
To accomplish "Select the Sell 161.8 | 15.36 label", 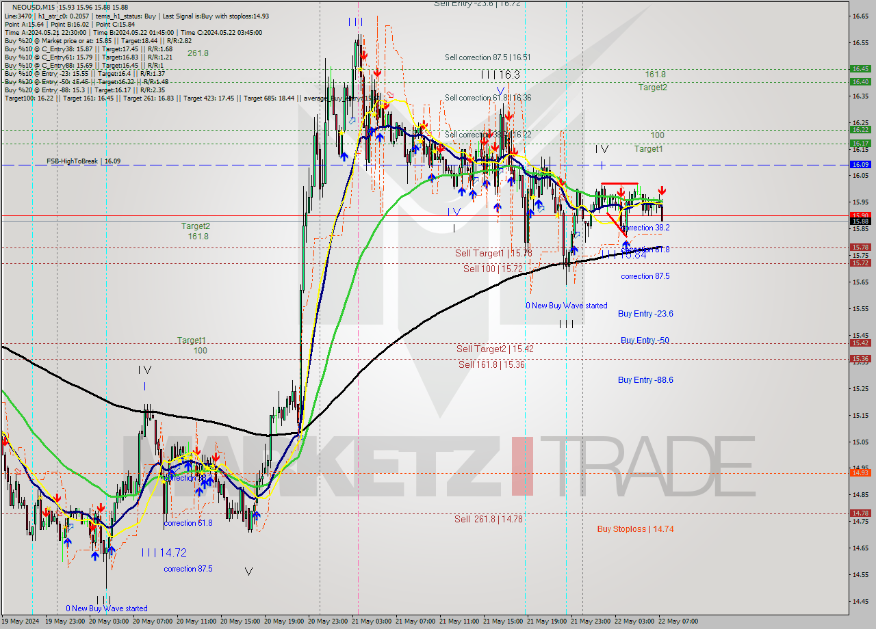I will [x=491, y=364].
